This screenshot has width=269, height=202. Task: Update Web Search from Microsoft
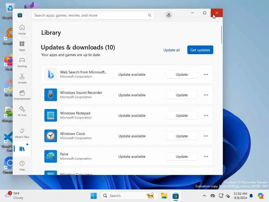coord(182,74)
